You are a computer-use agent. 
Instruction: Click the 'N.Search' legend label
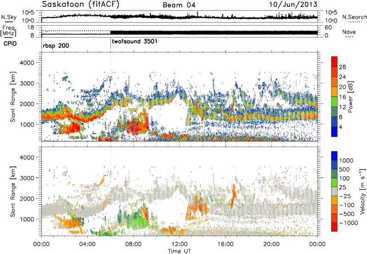pos(354,17)
